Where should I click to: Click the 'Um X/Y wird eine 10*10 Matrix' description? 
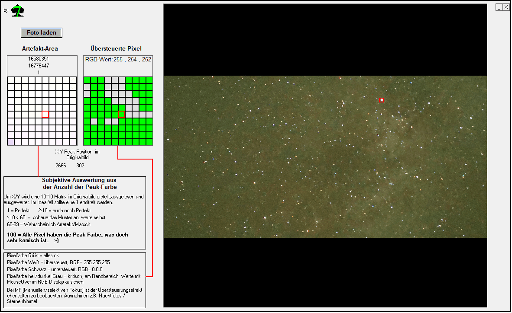(x=74, y=200)
